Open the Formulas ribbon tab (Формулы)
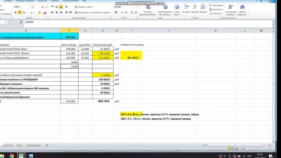The width and height of the screenshot is (281, 158). click(x=43, y=1)
